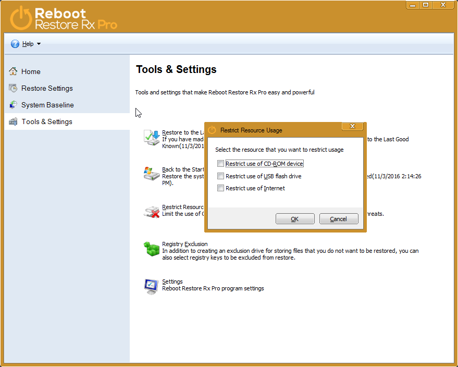
Task: Go to Restore Settings in sidebar
Action: pyautogui.click(x=47, y=88)
